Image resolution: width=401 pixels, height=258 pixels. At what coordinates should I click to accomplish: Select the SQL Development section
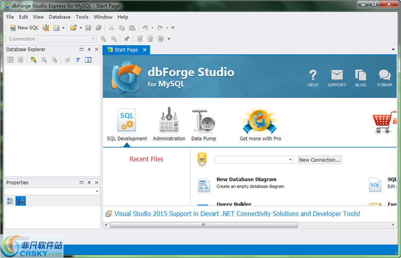click(x=127, y=125)
